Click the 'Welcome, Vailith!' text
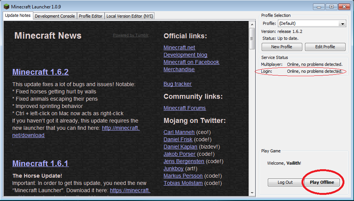 (x=284, y=163)
